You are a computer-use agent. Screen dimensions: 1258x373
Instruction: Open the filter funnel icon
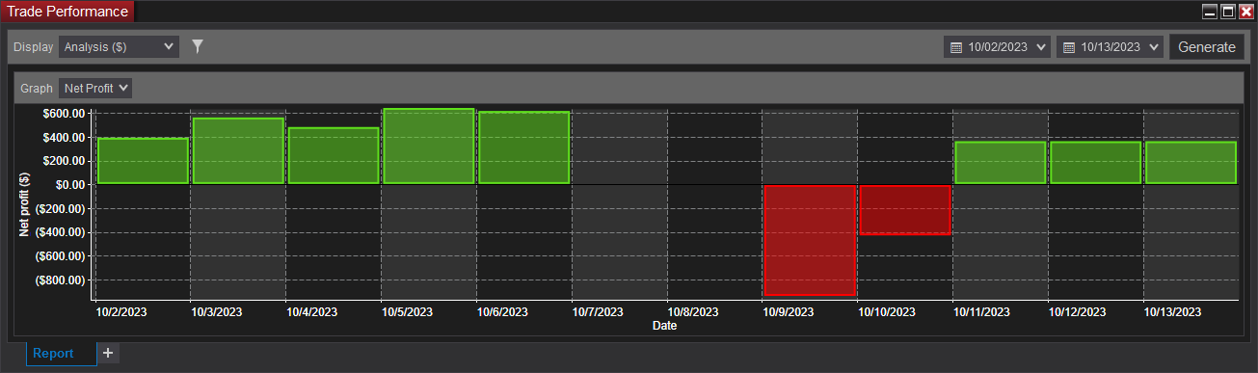point(198,46)
